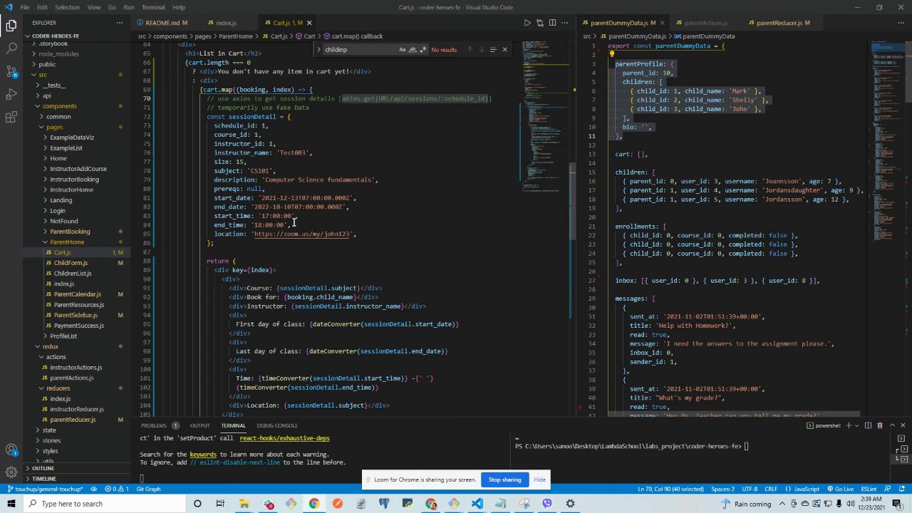This screenshot has height=513, width=912.
Task: Open the Source Control view
Action: click(x=11, y=71)
